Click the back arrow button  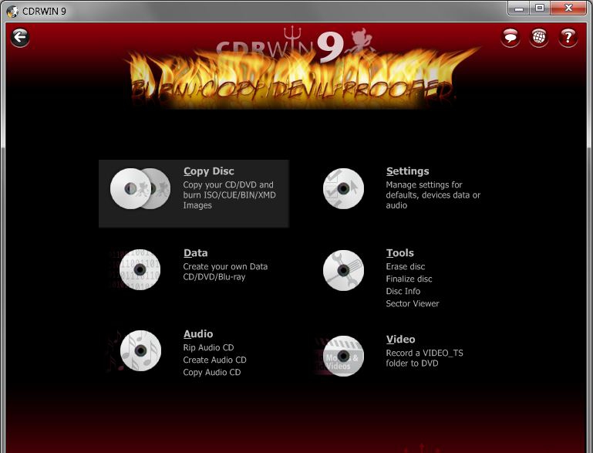[20, 38]
